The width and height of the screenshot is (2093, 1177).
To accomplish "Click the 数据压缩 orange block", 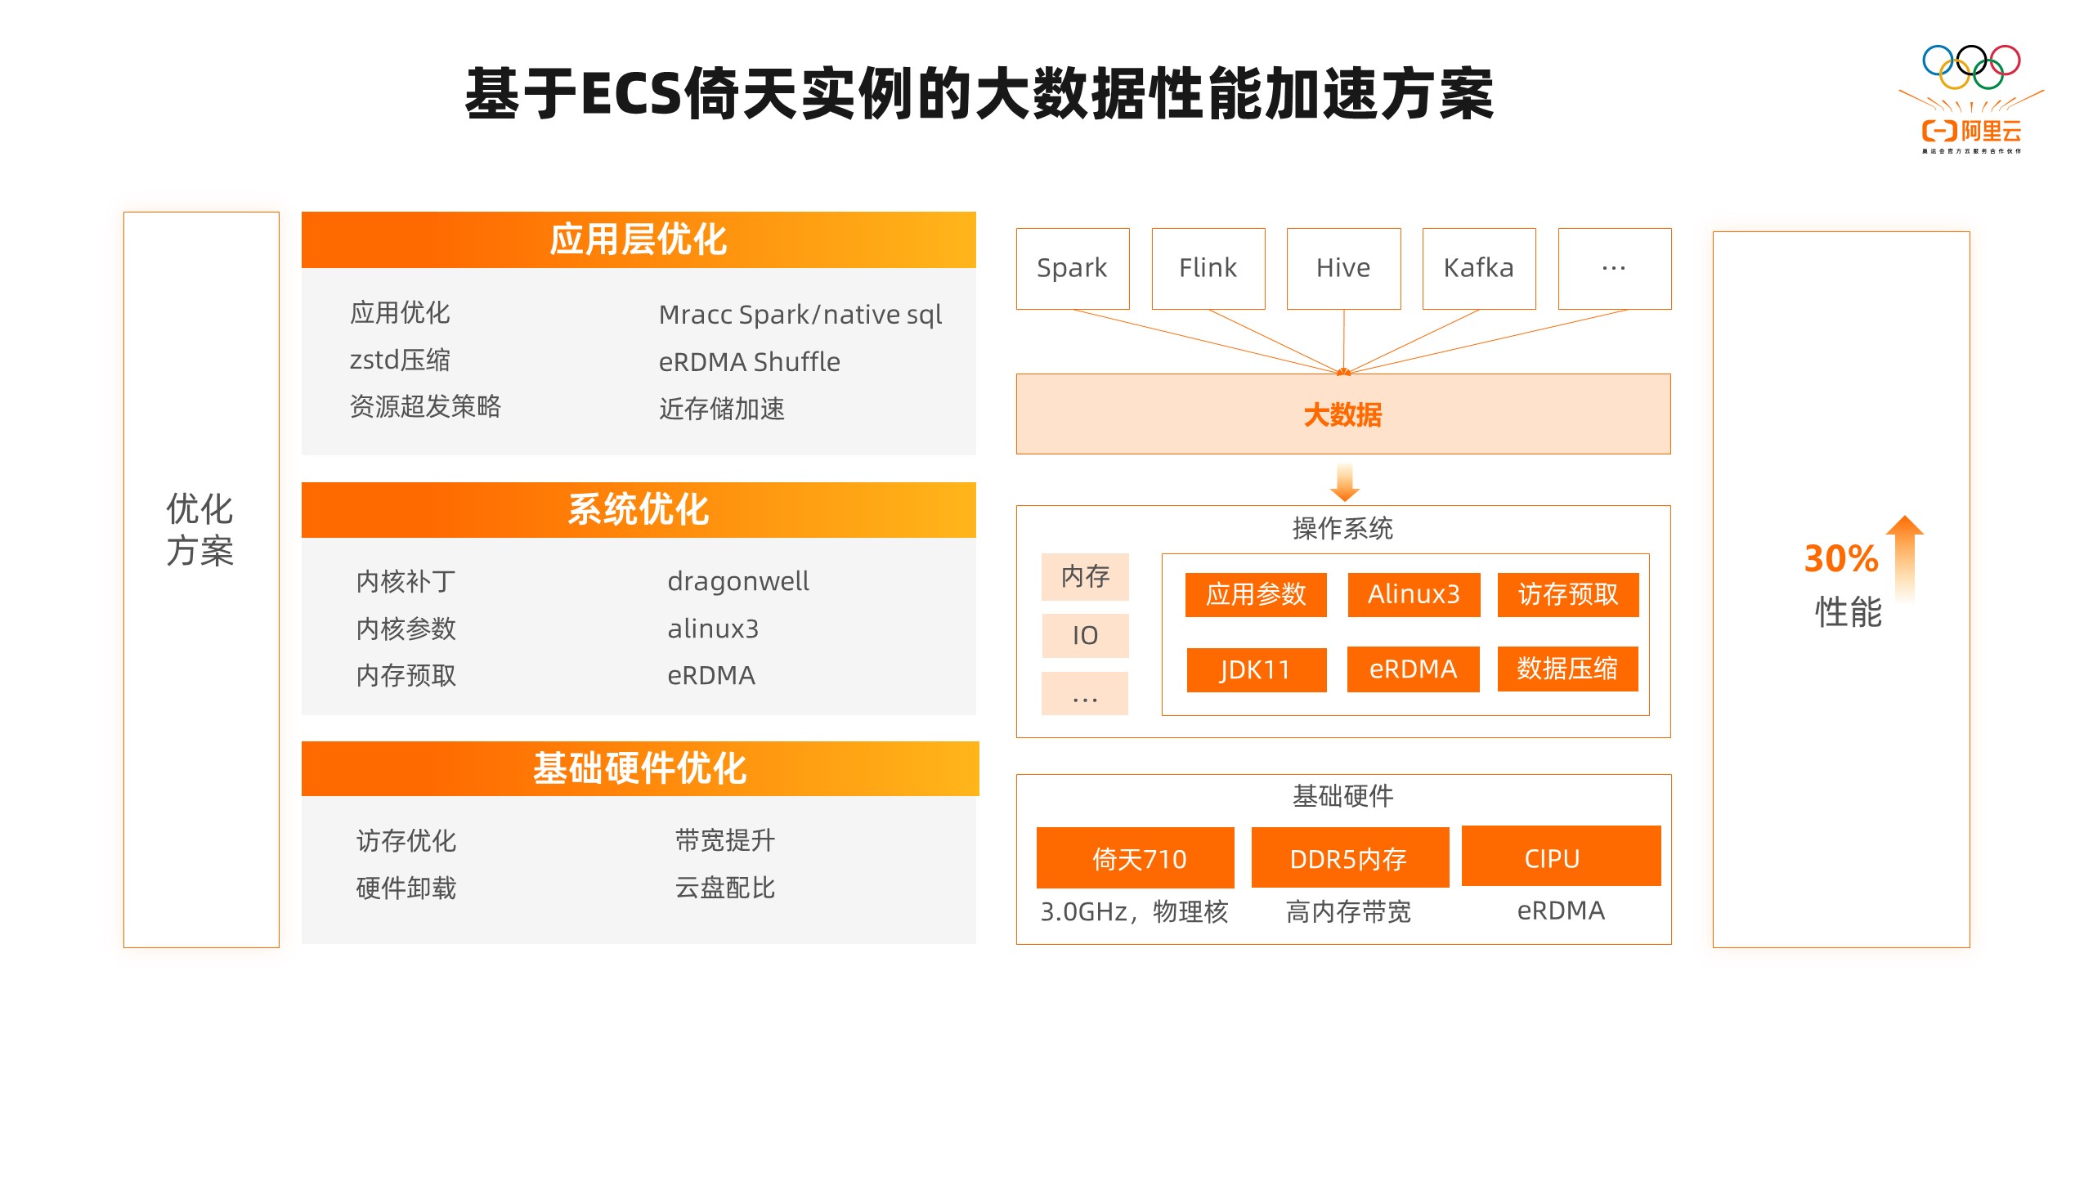I will point(1567,669).
